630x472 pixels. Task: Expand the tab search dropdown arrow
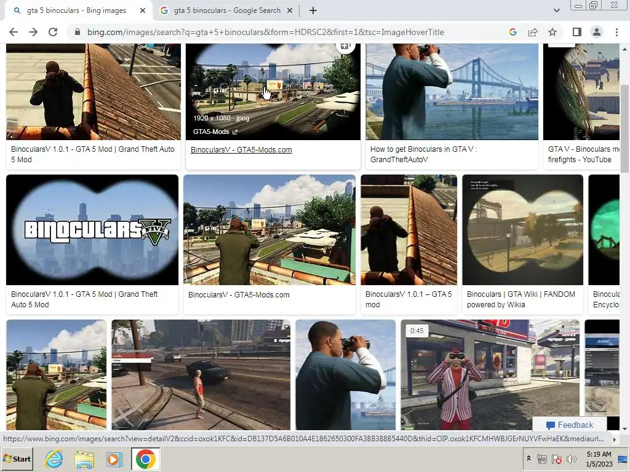tap(556, 10)
